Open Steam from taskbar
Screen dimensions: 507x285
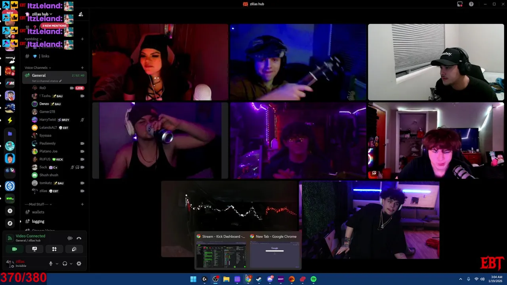(x=259, y=279)
